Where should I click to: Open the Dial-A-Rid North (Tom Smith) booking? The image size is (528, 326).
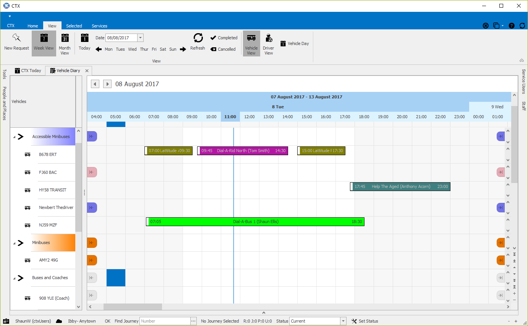click(243, 151)
